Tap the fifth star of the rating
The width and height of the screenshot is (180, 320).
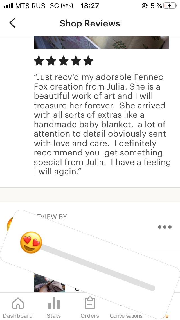coord(88,61)
